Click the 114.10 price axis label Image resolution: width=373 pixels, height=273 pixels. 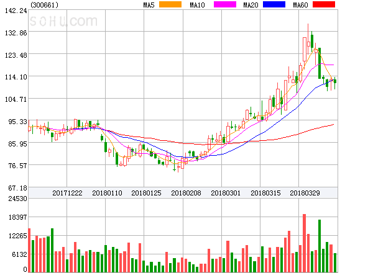16,77
